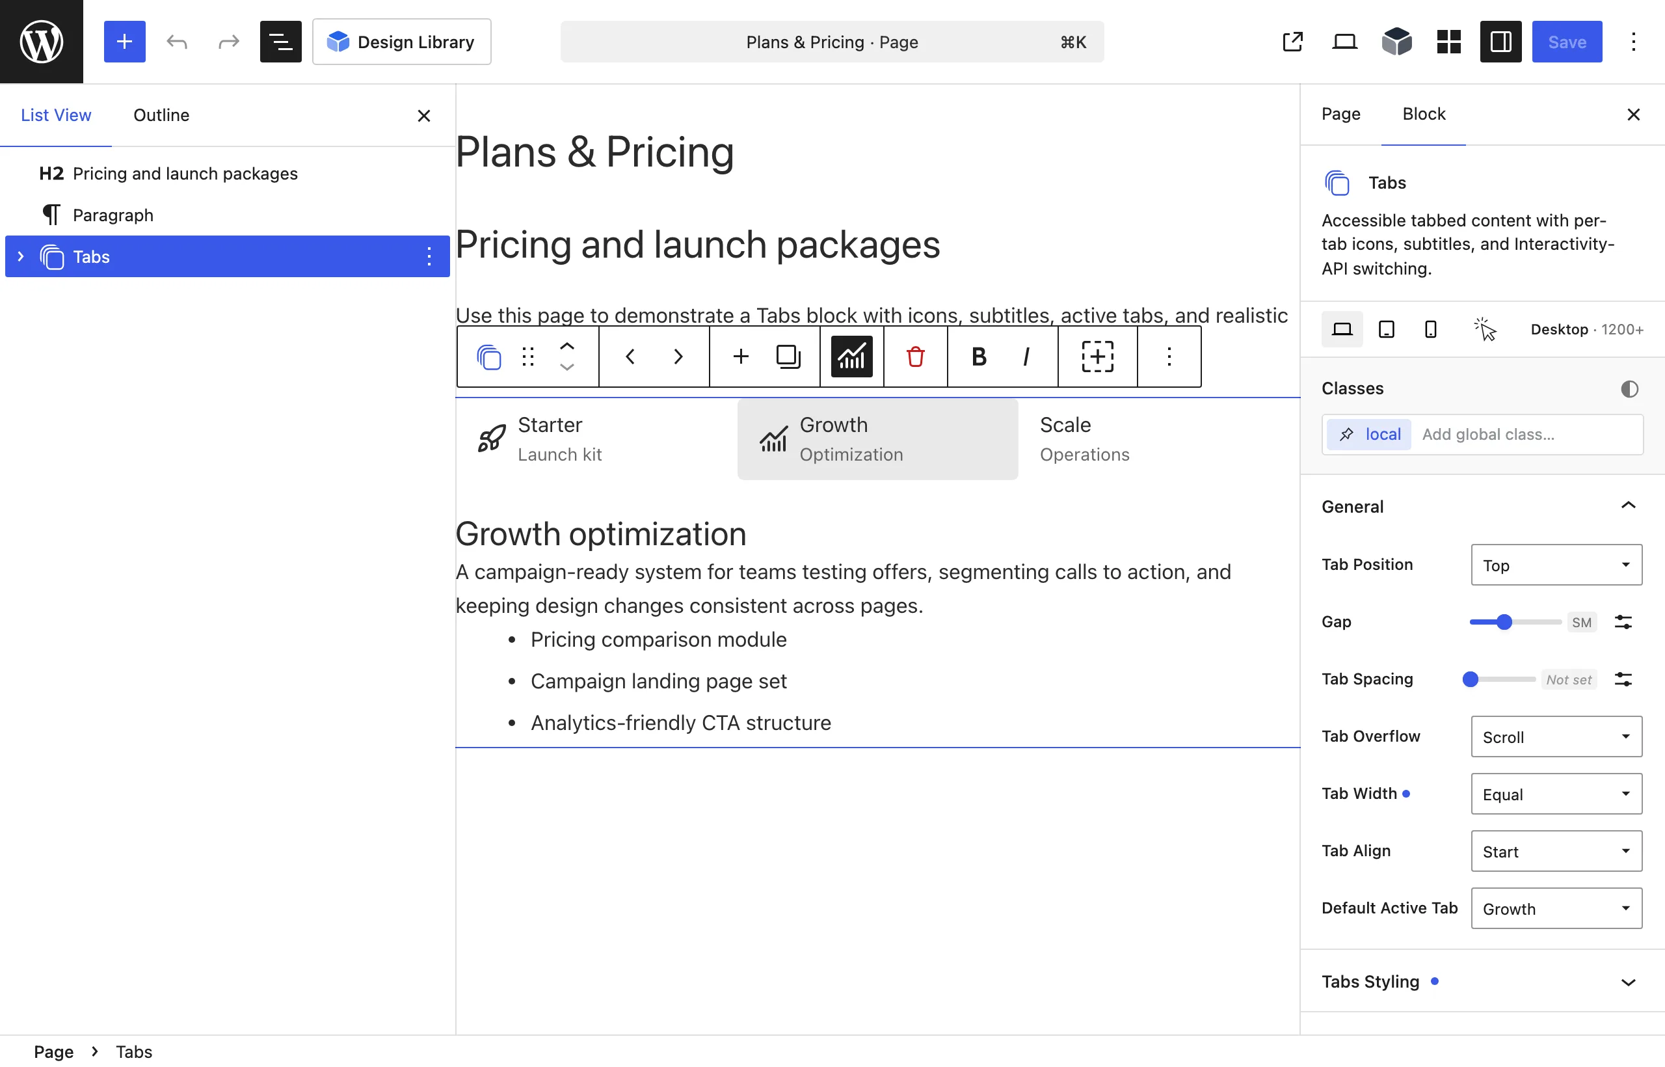Open the Design Library
Image resolution: width=1665 pixels, height=1067 pixels.
[x=402, y=42]
